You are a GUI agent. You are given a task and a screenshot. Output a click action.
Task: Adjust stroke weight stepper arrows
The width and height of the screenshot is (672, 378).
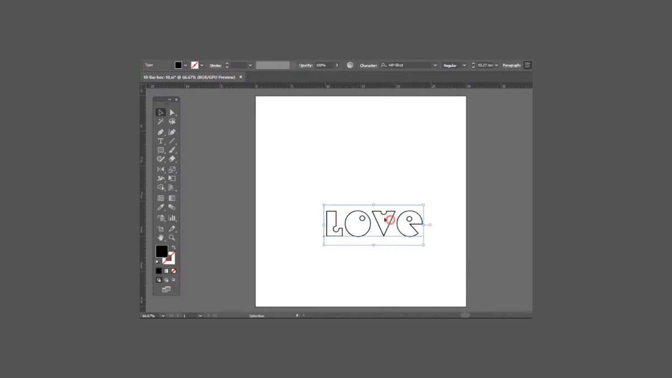[227, 65]
